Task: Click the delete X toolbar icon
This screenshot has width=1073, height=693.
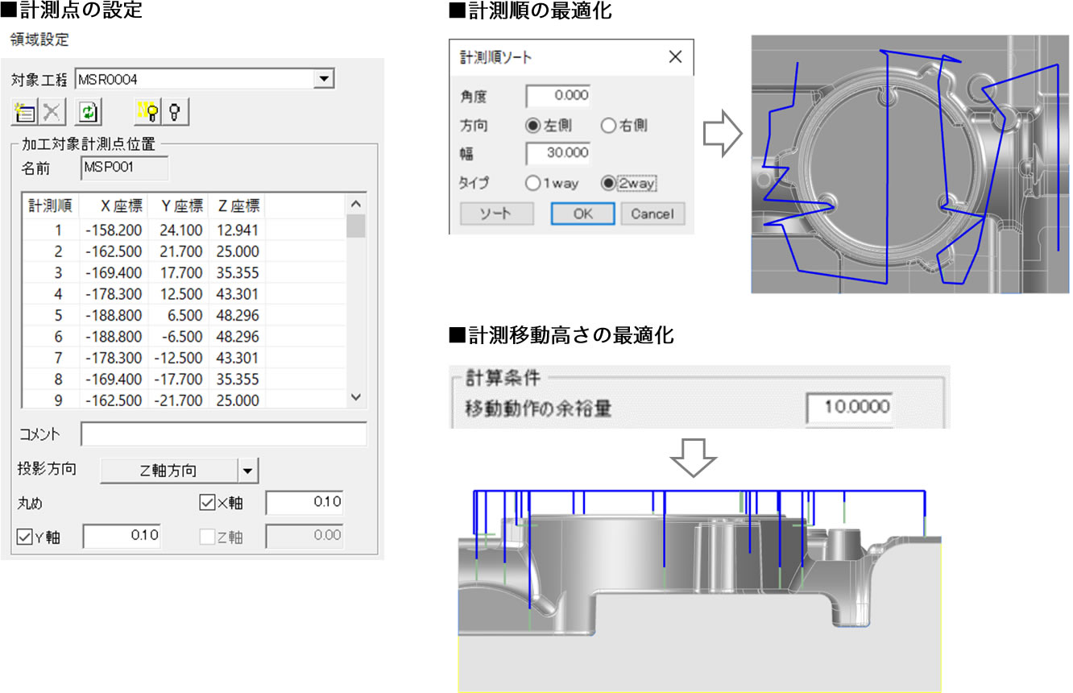Action: [52, 112]
